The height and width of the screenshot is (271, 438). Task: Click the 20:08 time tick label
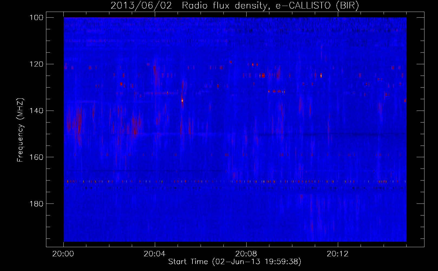tap(246, 254)
